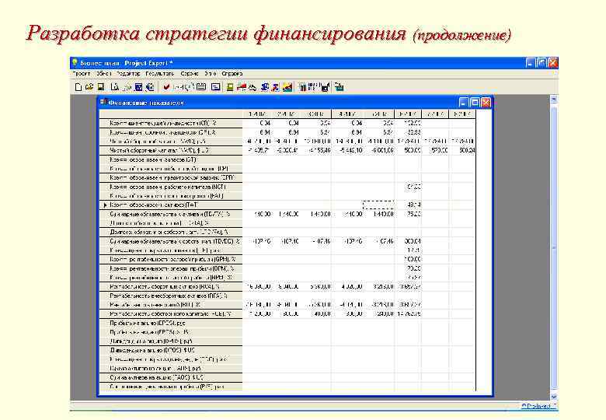Click the Open folder icon in the toolbar
This screenshot has width=606, height=420.
(x=89, y=87)
